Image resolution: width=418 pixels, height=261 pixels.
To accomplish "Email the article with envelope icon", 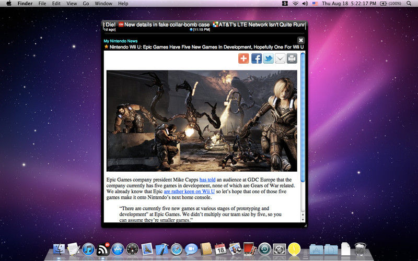I will 280,58.
